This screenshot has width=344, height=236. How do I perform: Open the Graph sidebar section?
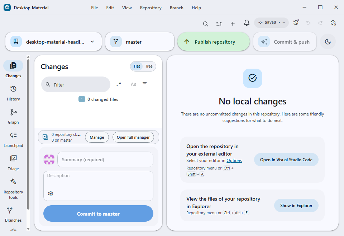coord(13,117)
